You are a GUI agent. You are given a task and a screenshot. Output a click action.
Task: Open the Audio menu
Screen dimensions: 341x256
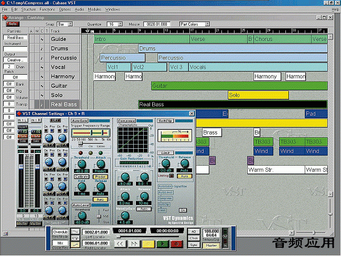79,9
